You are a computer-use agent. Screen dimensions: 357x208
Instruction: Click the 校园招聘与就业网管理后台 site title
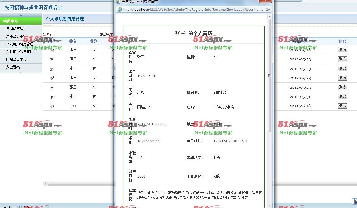click(33, 8)
